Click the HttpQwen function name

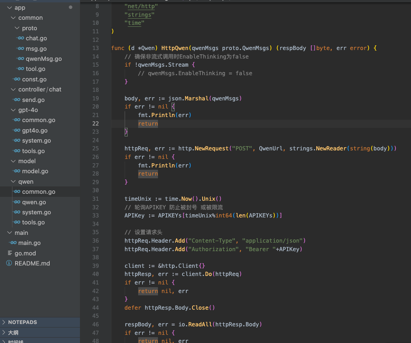(x=175, y=48)
